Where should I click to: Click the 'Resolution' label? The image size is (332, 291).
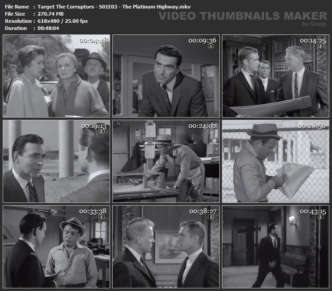point(18,21)
